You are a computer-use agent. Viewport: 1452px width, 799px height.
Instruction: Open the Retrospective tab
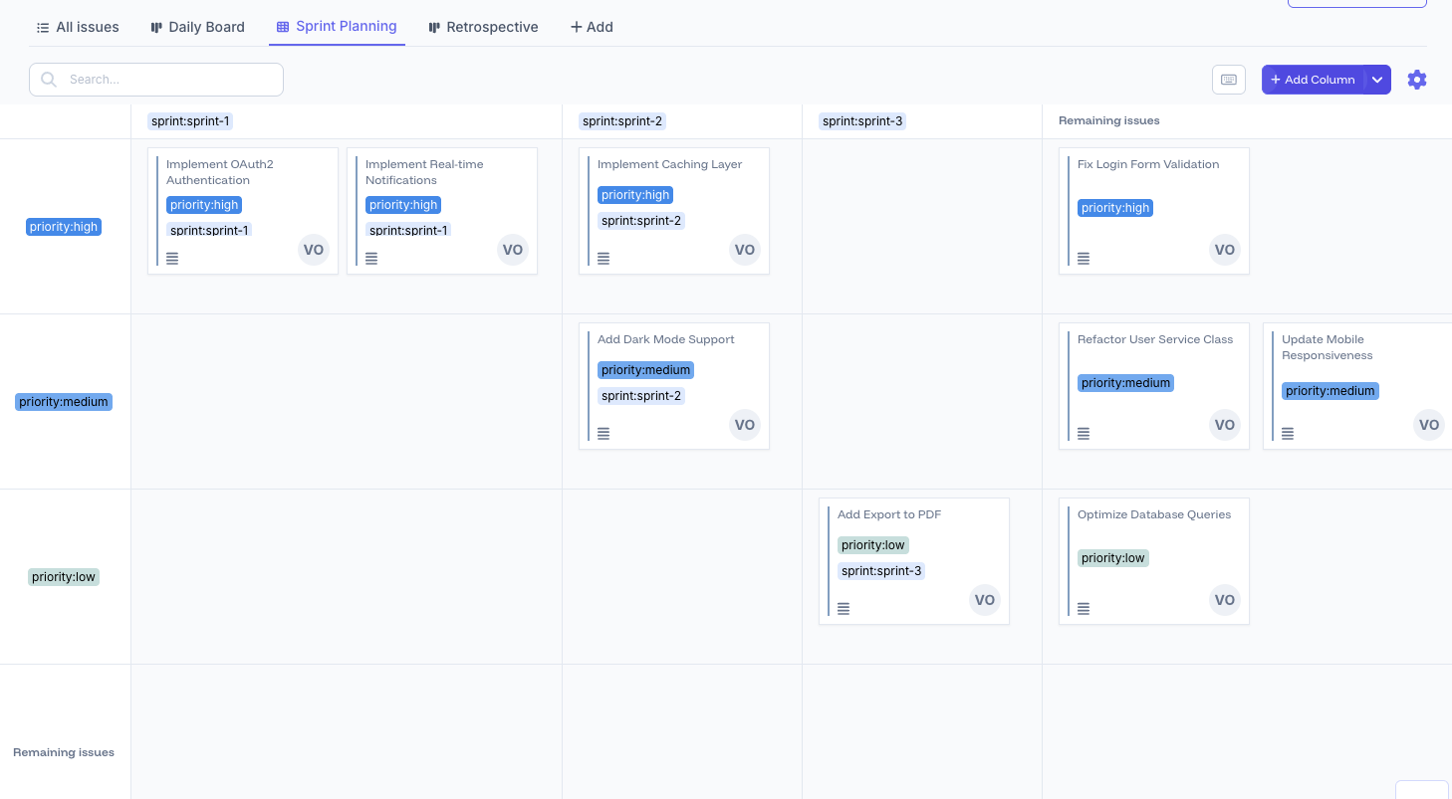(483, 27)
